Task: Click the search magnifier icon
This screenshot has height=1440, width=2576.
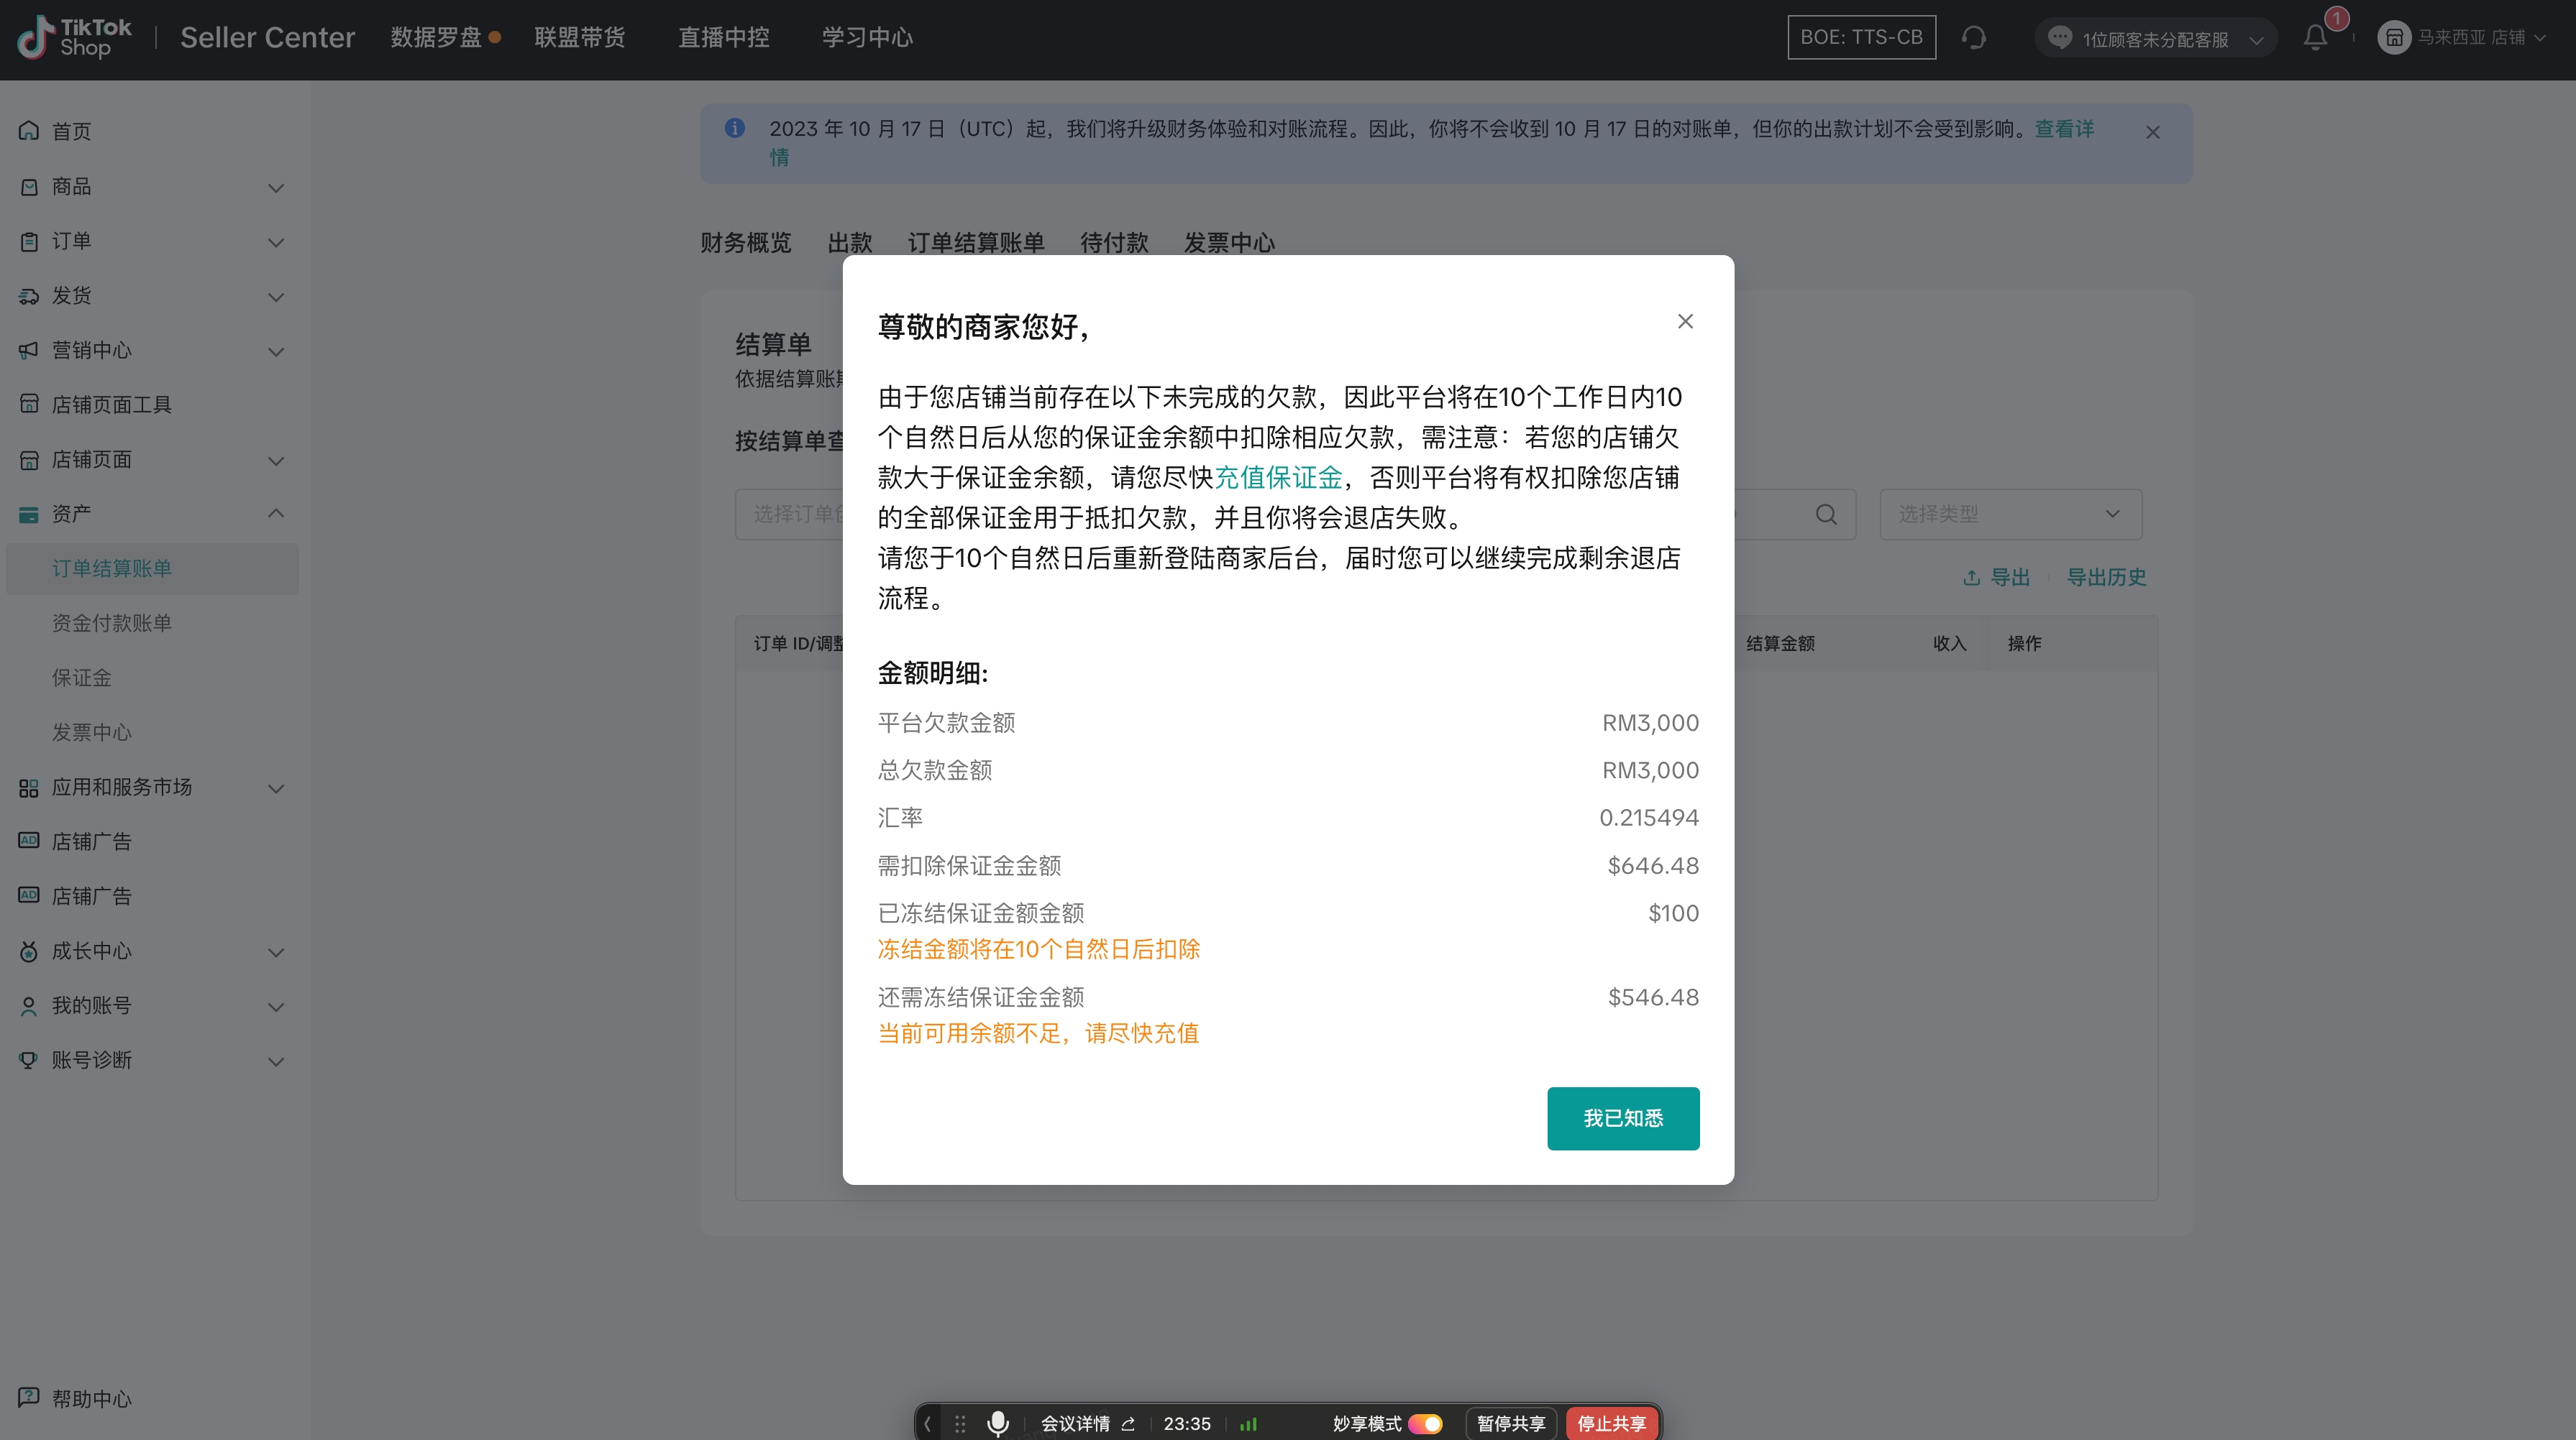Action: click(x=1826, y=514)
